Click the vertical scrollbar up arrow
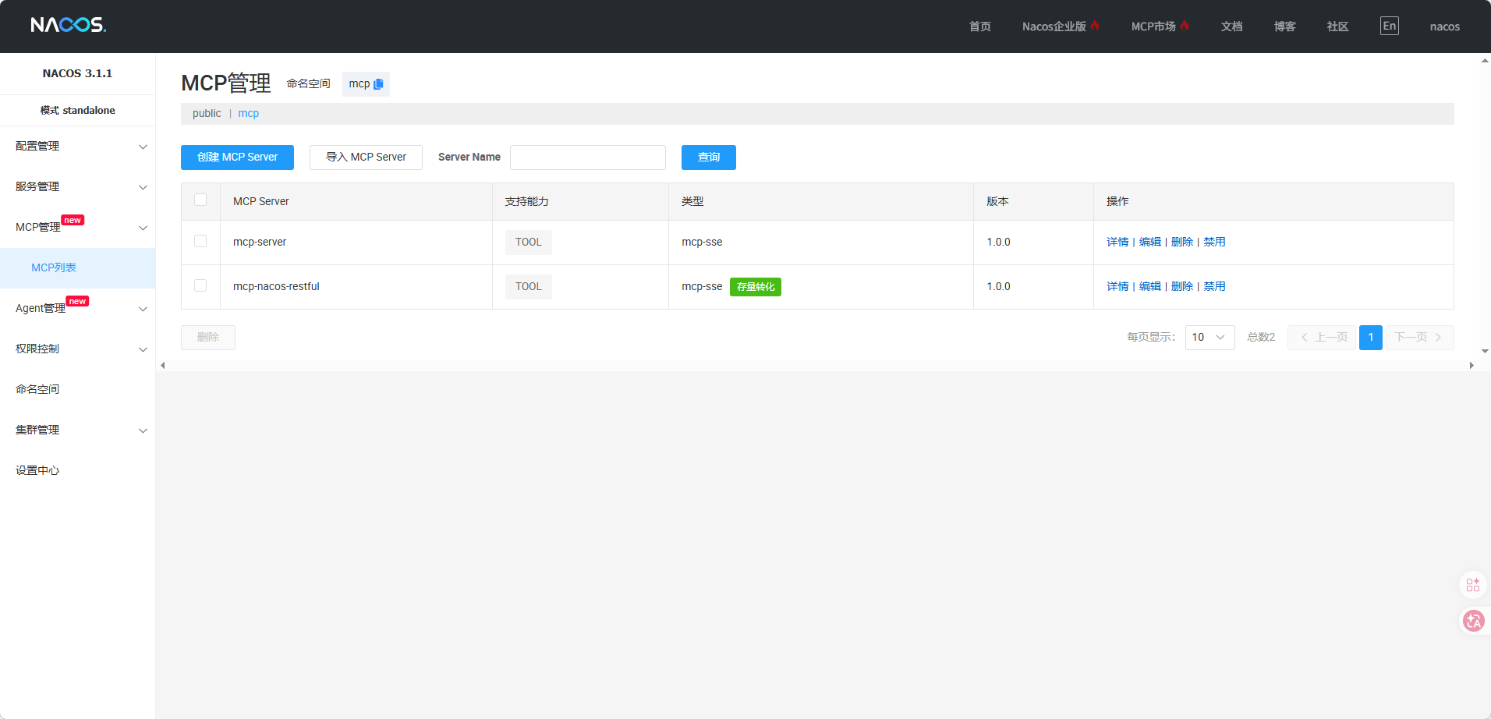This screenshot has height=719, width=1491. click(x=1485, y=59)
